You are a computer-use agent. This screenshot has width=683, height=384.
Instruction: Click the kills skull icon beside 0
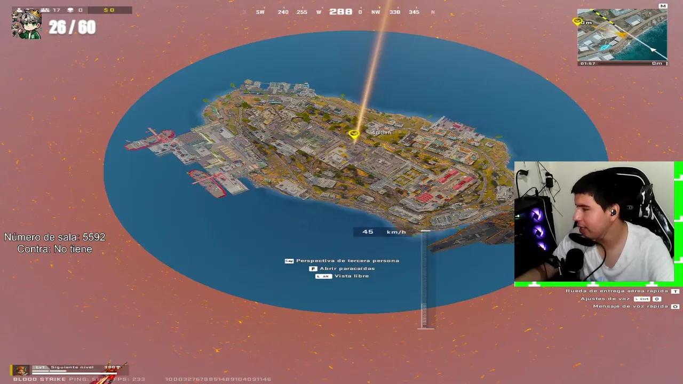(x=70, y=10)
